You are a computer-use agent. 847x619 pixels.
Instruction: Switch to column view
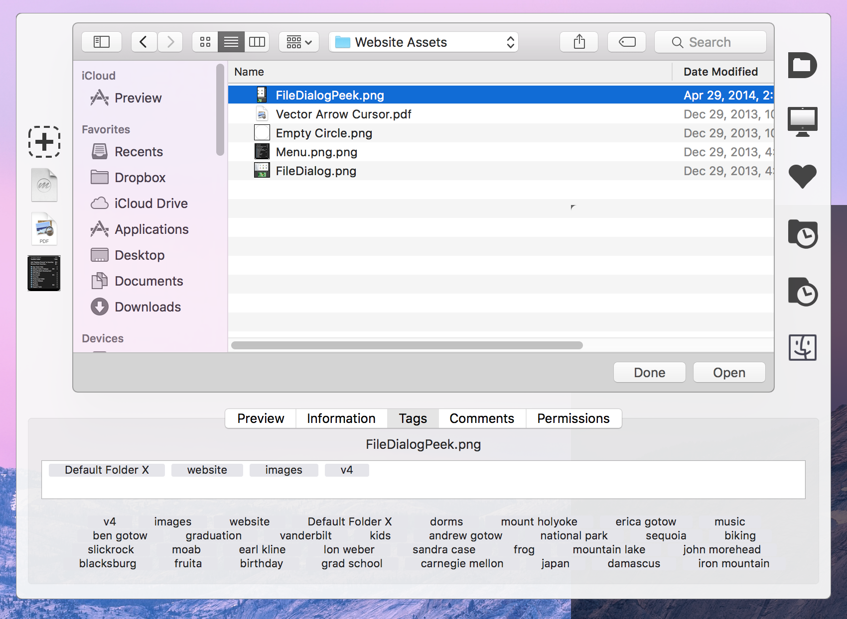coord(257,42)
